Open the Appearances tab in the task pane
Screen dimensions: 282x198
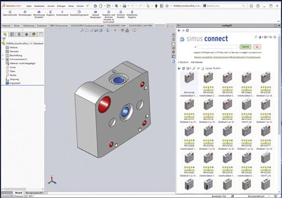[173, 52]
